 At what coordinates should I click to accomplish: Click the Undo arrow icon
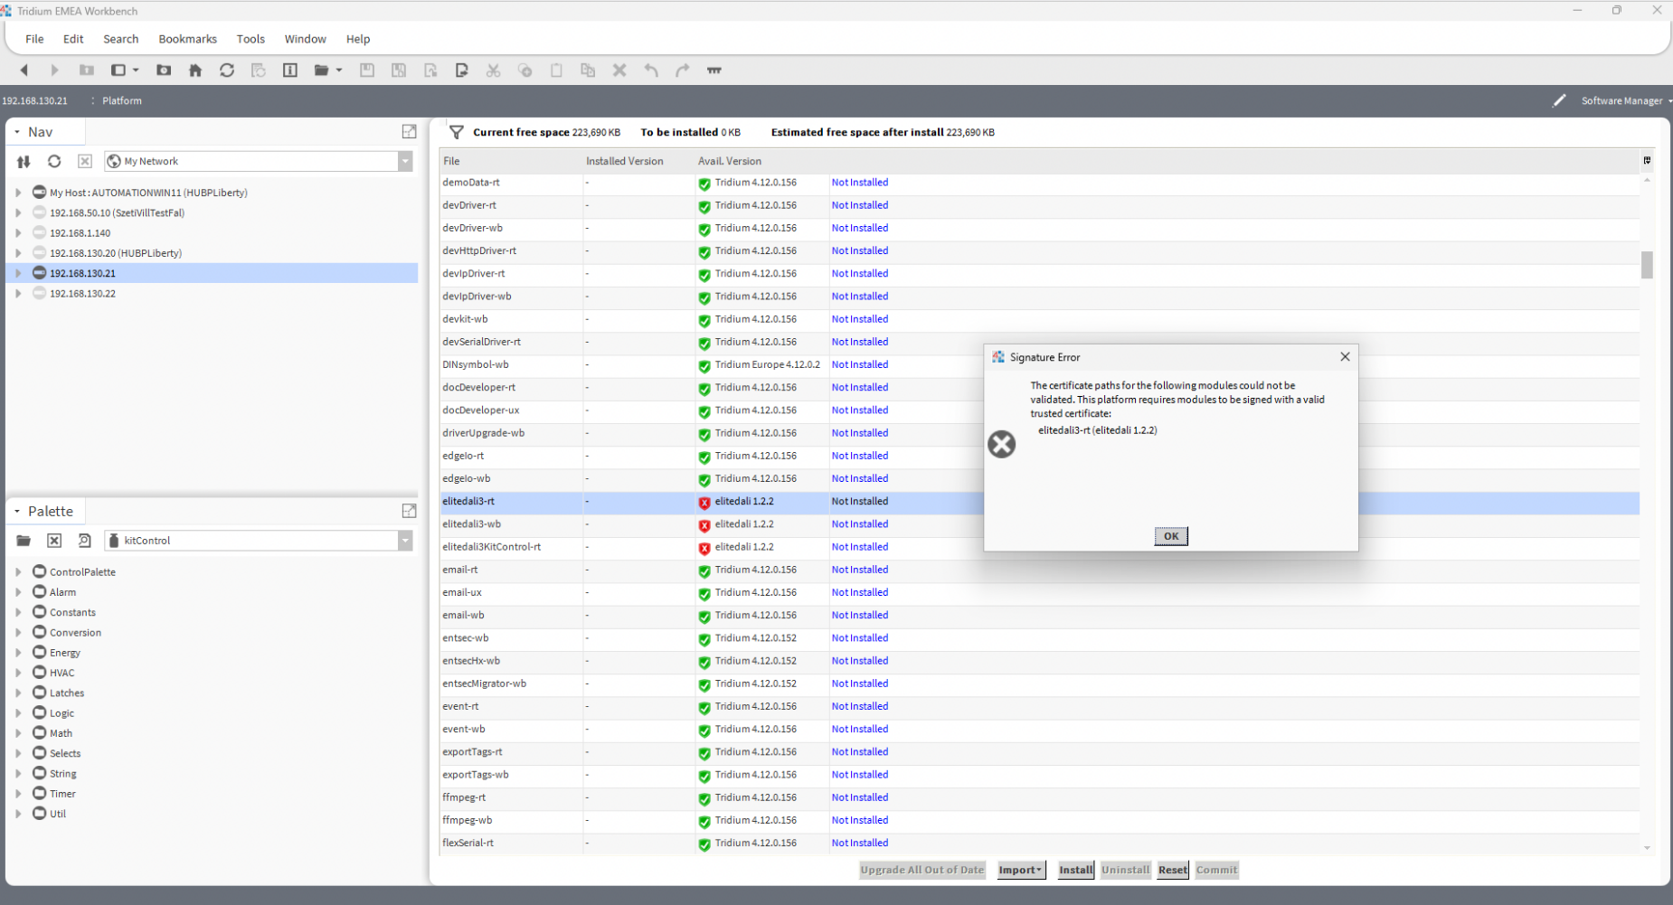tap(651, 70)
